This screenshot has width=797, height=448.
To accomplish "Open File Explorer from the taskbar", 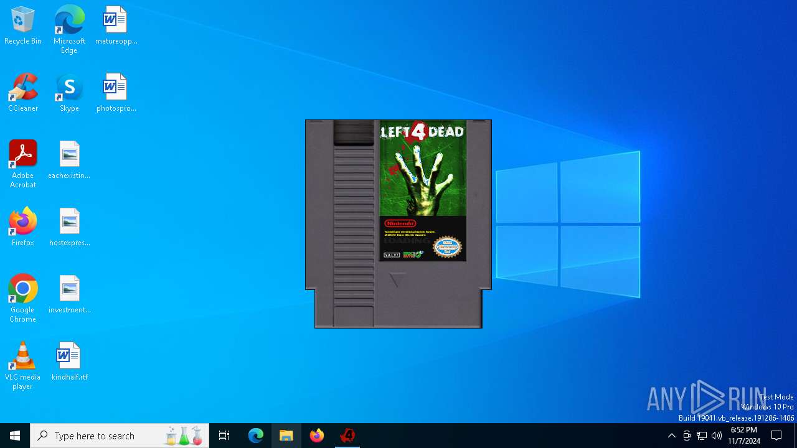I will tap(286, 436).
